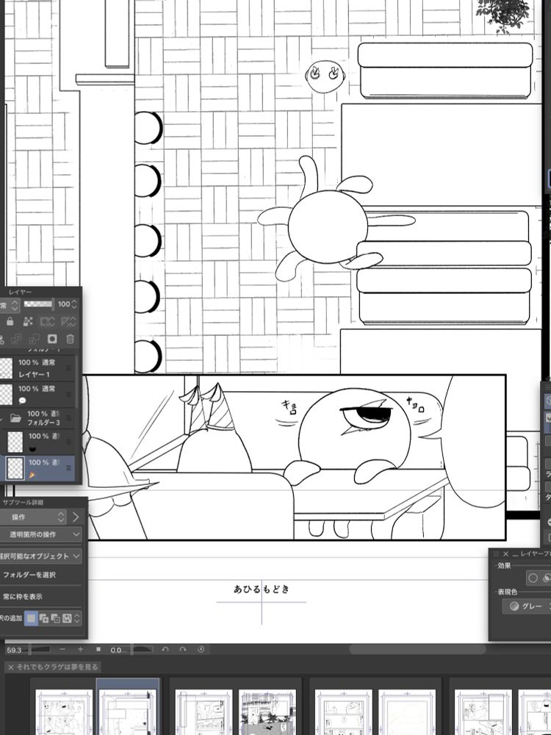The height and width of the screenshot is (735, 551).
Task: Select the layer with black semicircle icon
Action: (x=37, y=442)
